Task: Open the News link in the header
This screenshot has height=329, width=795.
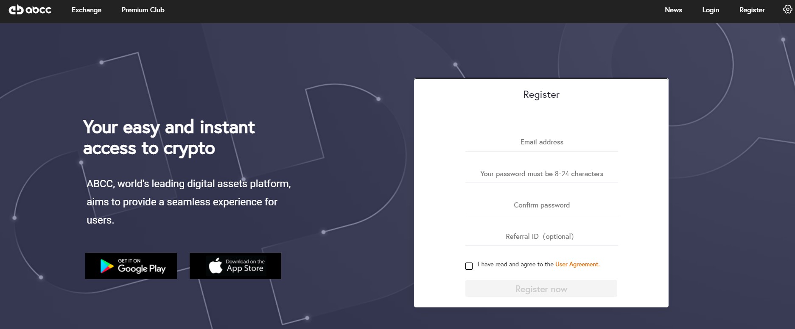Action: pyautogui.click(x=673, y=10)
